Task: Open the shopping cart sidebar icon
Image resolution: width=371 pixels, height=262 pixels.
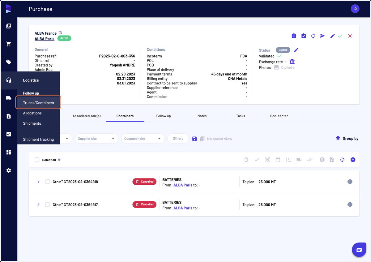Action: click(x=9, y=44)
